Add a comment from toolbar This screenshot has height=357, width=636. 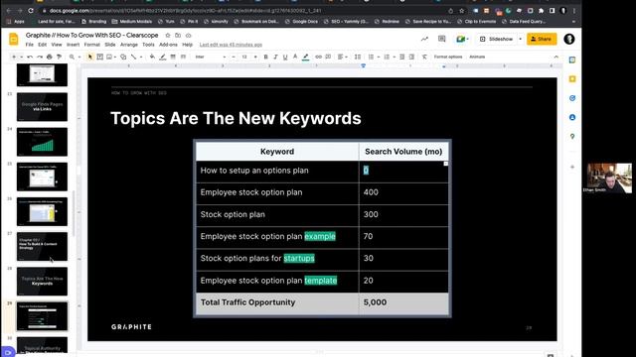click(x=328, y=58)
